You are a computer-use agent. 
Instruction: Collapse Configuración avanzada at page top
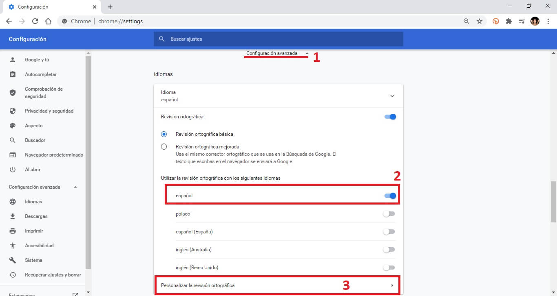point(277,53)
